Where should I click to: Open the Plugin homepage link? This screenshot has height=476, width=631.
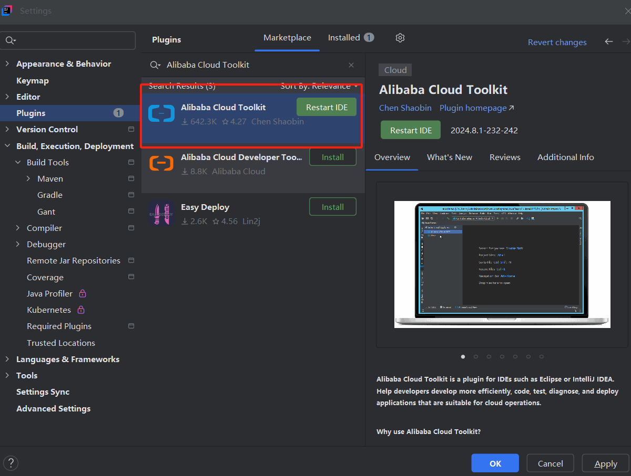(x=476, y=108)
